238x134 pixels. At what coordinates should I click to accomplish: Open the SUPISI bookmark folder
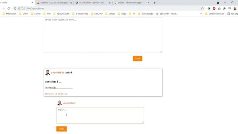click(36, 14)
